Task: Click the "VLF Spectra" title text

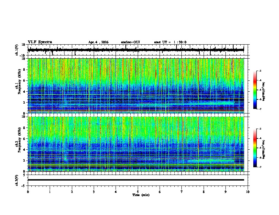Action: [40, 42]
